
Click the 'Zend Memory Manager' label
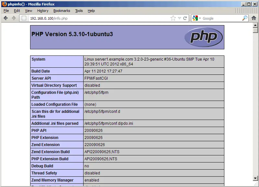point(52,180)
